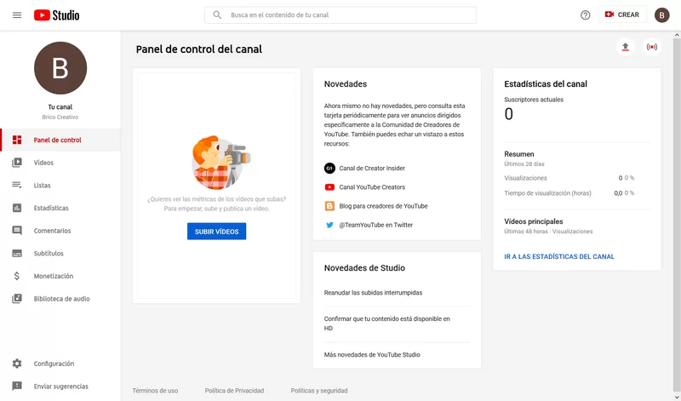Screen dimensions: 681x401
Task: Click the Tu canal label
Action: point(60,107)
